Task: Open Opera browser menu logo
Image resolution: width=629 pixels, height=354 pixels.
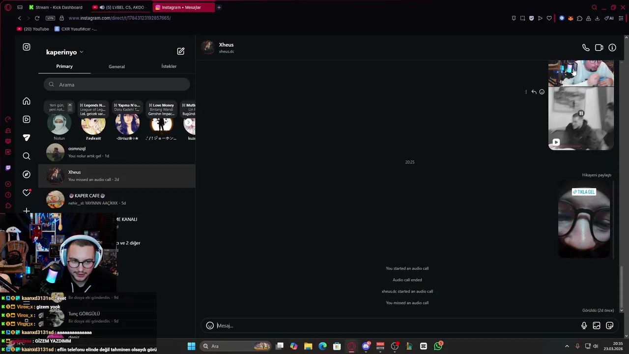Action: coord(8,7)
